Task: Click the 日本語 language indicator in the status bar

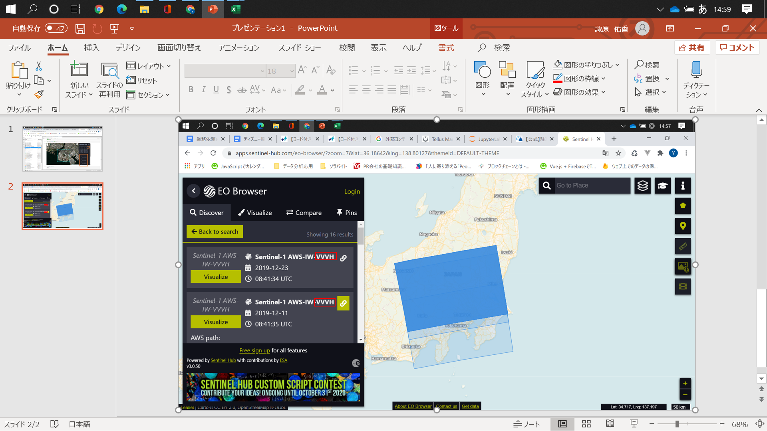Action: [79, 424]
